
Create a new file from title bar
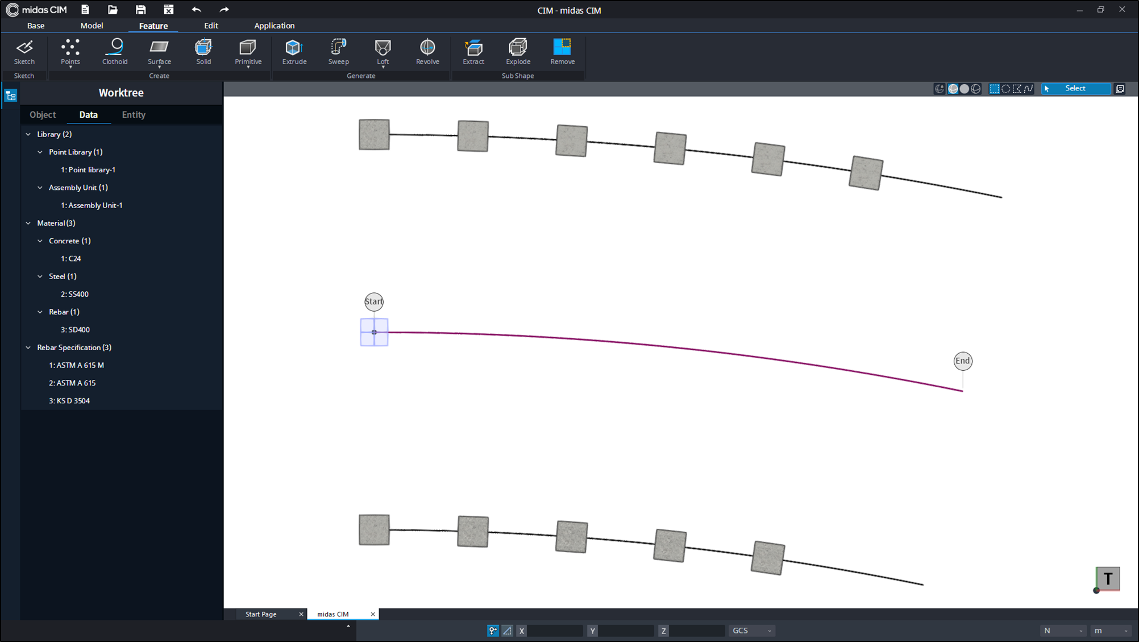coord(85,10)
